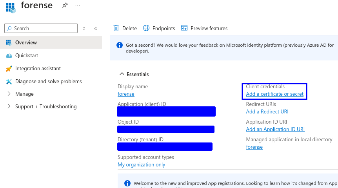Click the Preview features icon

(184, 28)
